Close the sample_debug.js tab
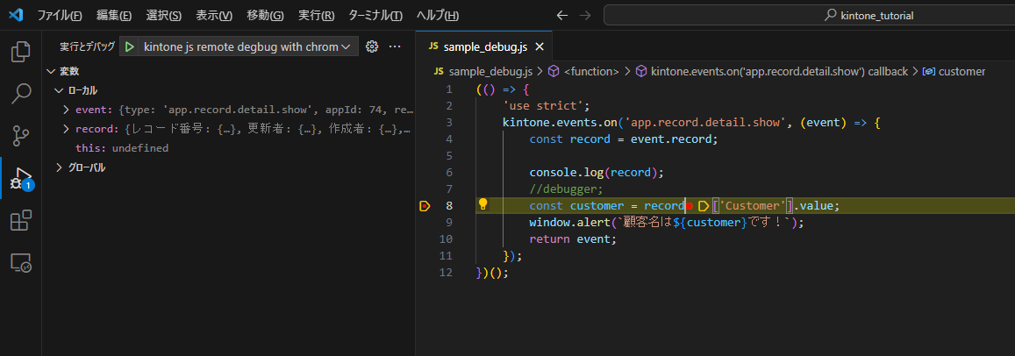This screenshot has height=356, width=1015. click(x=539, y=47)
